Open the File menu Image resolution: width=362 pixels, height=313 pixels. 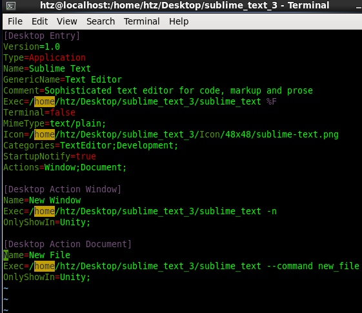(15, 21)
